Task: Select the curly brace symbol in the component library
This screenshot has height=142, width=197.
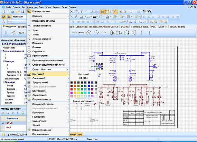Action: pos(141,33)
